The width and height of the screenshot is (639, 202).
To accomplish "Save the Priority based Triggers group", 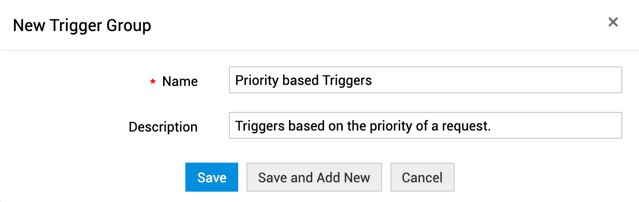I will [212, 178].
